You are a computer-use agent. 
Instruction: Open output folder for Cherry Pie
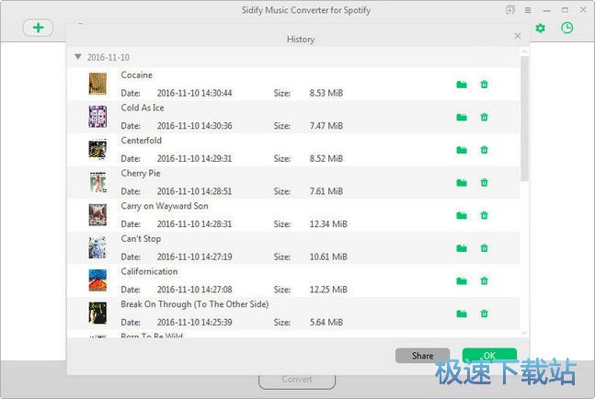click(x=462, y=183)
